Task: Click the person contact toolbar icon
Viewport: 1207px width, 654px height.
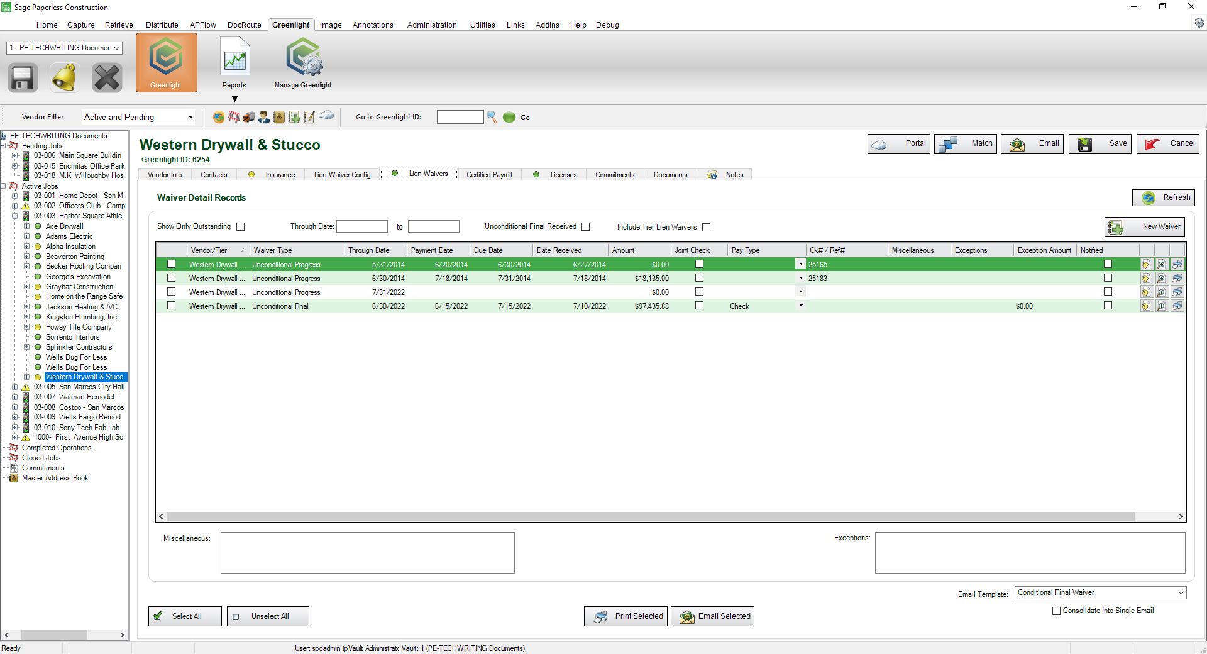Action: tap(264, 117)
